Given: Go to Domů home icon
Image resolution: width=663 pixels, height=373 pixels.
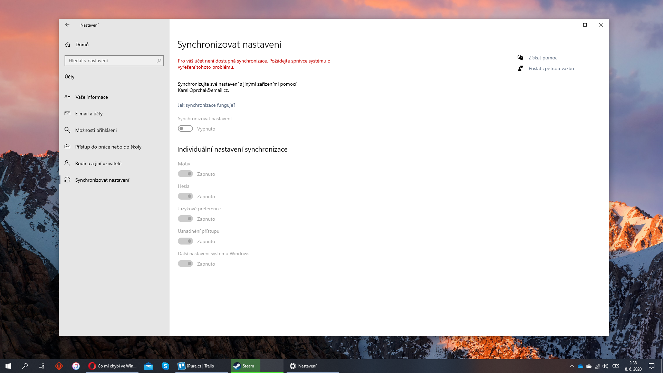Looking at the screenshot, I should tap(68, 45).
